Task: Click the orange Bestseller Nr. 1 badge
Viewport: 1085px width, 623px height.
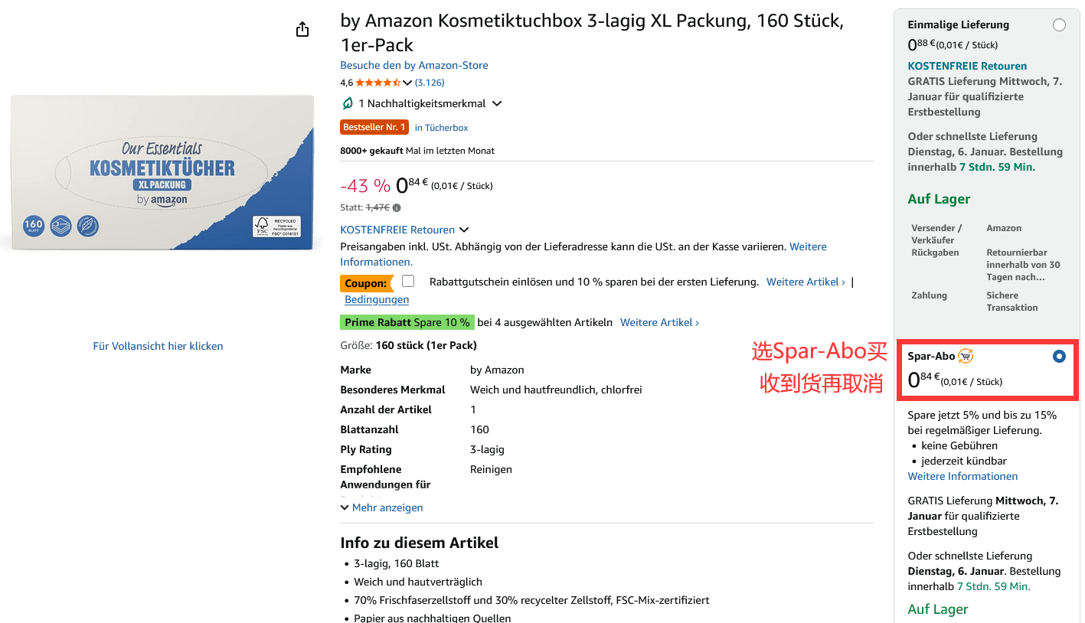Action: tap(374, 127)
